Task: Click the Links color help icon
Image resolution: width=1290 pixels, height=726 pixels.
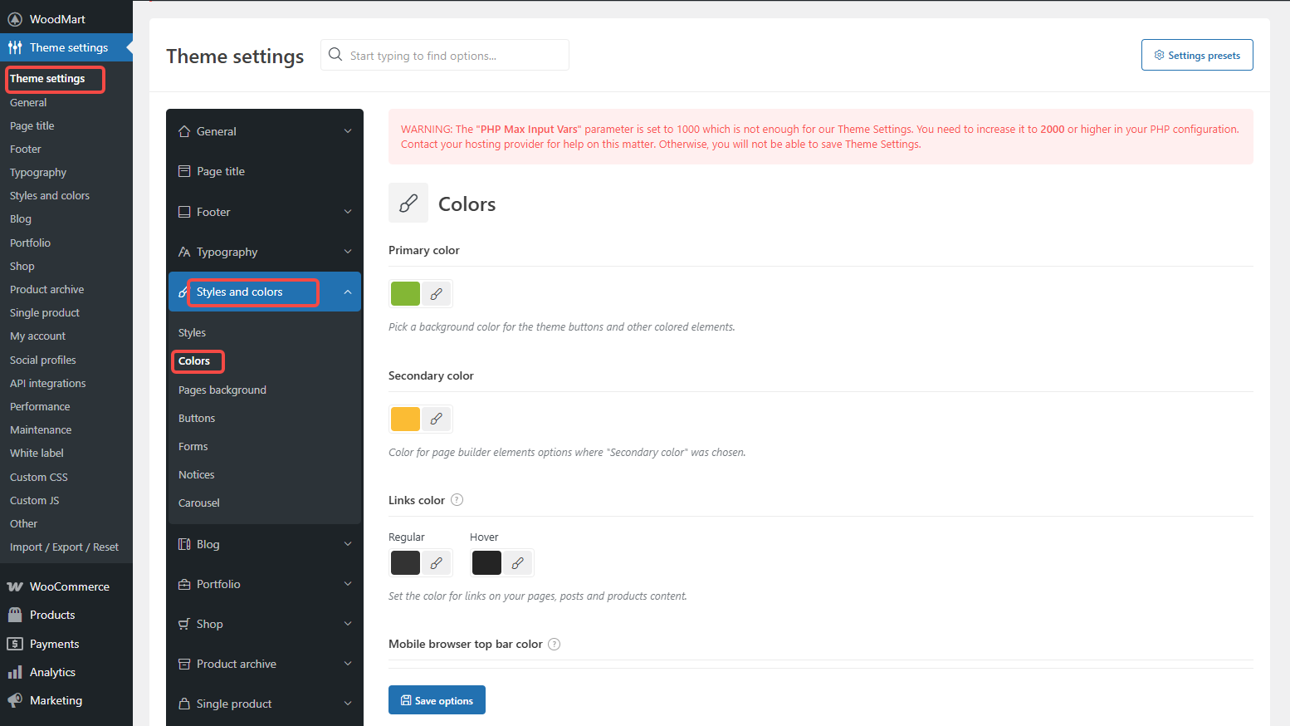Action: pos(457,500)
